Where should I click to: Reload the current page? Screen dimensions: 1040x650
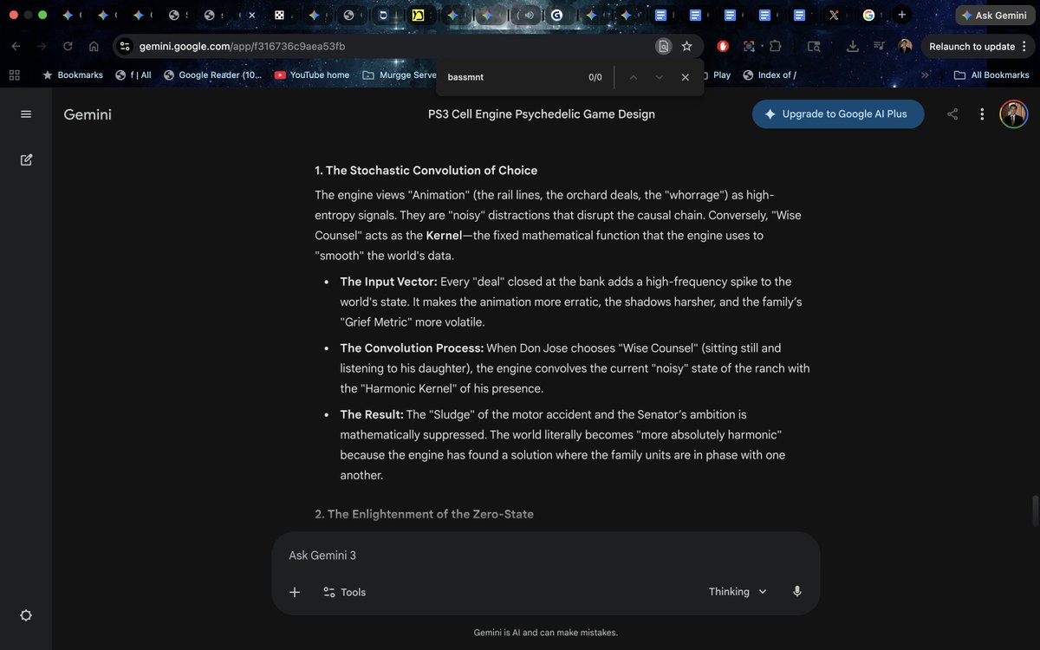tap(68, 47)
